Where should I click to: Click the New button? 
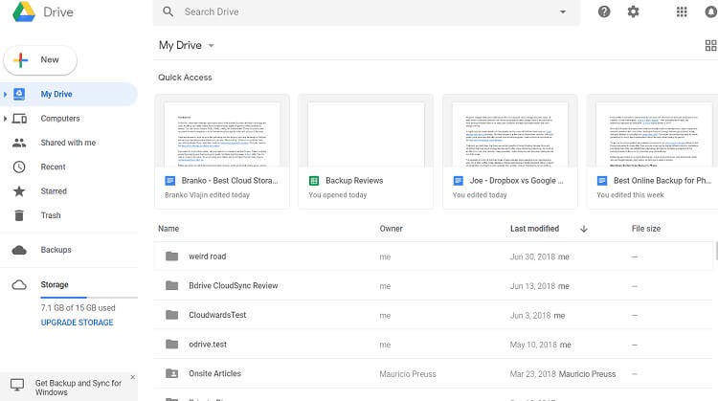tap(40, 60)
